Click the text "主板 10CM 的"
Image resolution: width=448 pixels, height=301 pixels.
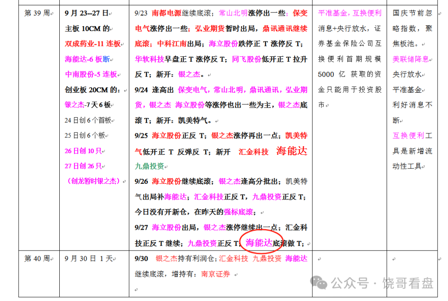click(87, 29)
